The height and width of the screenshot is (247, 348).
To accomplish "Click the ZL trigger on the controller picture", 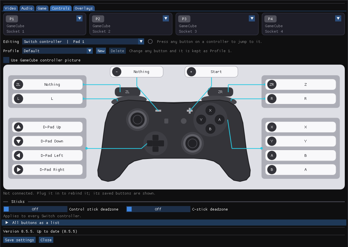I will [127, 92].
